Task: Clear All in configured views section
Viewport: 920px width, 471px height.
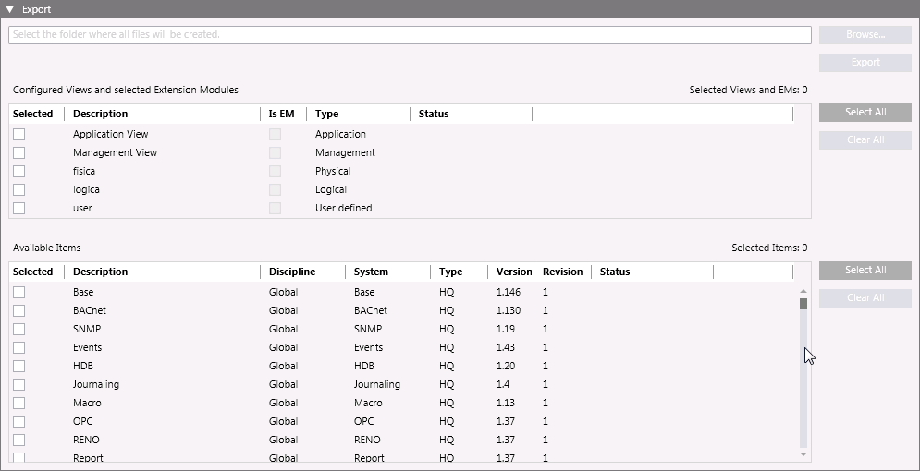Action: (x=865, y=140)
